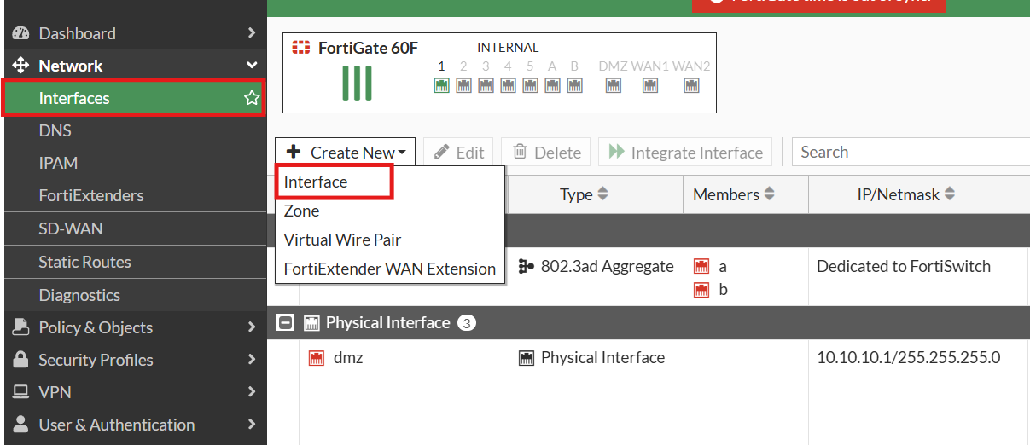Viewport: 1030px width, 445px height.
Task: Select internal port 5 in faceplate
Action: coord(530,85)
